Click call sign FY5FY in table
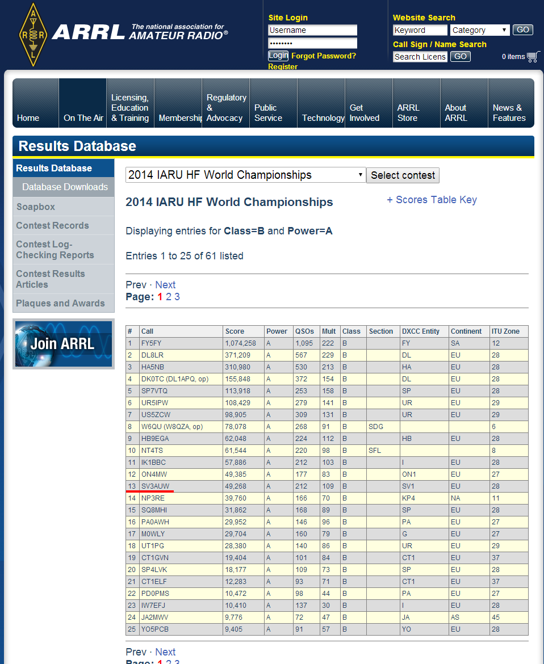This screenshot has width=544, height=664. (x=151, y=343)
